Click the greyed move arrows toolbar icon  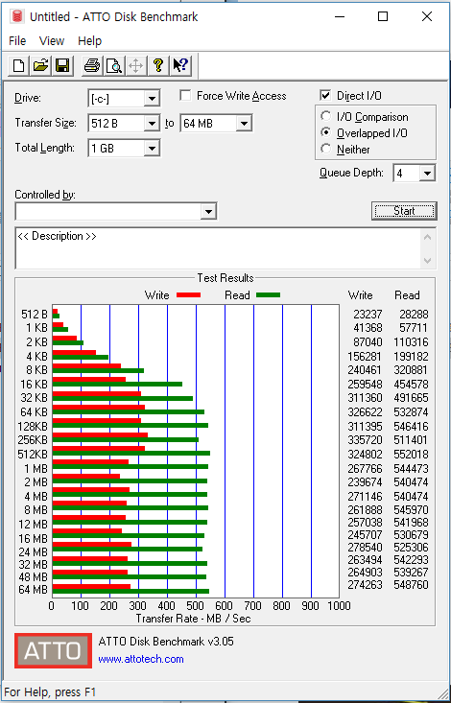136,66
